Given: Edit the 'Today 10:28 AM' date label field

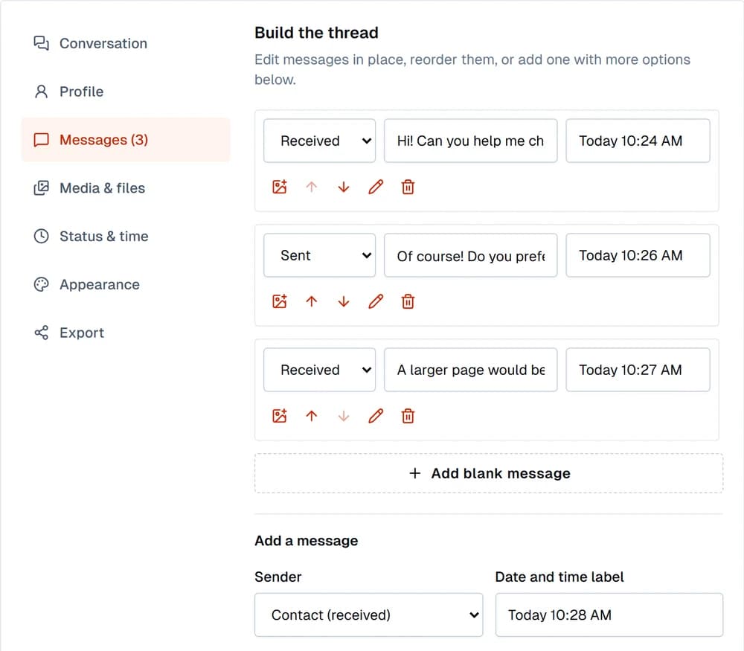Looking at the screenshot, I should click(x=609, y=615).
